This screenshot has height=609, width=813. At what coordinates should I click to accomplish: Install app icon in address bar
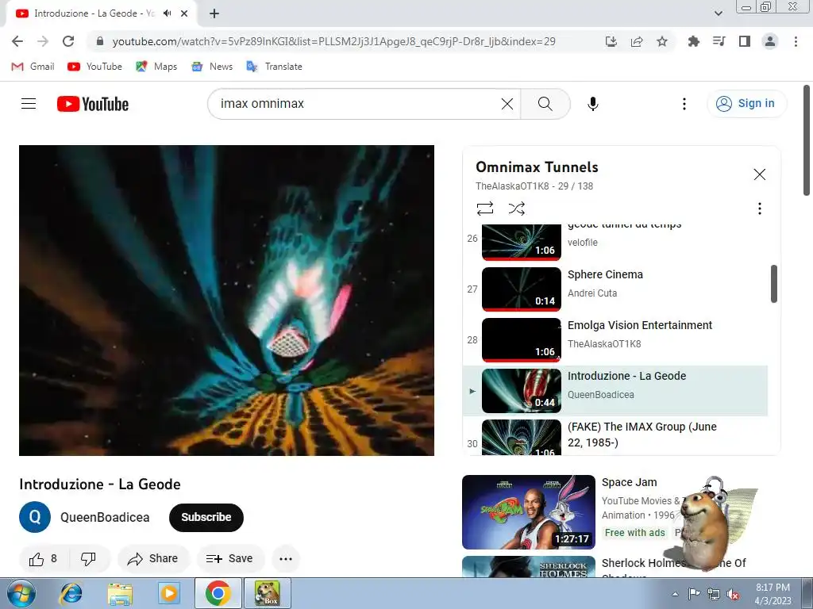(x=611, y=41)
